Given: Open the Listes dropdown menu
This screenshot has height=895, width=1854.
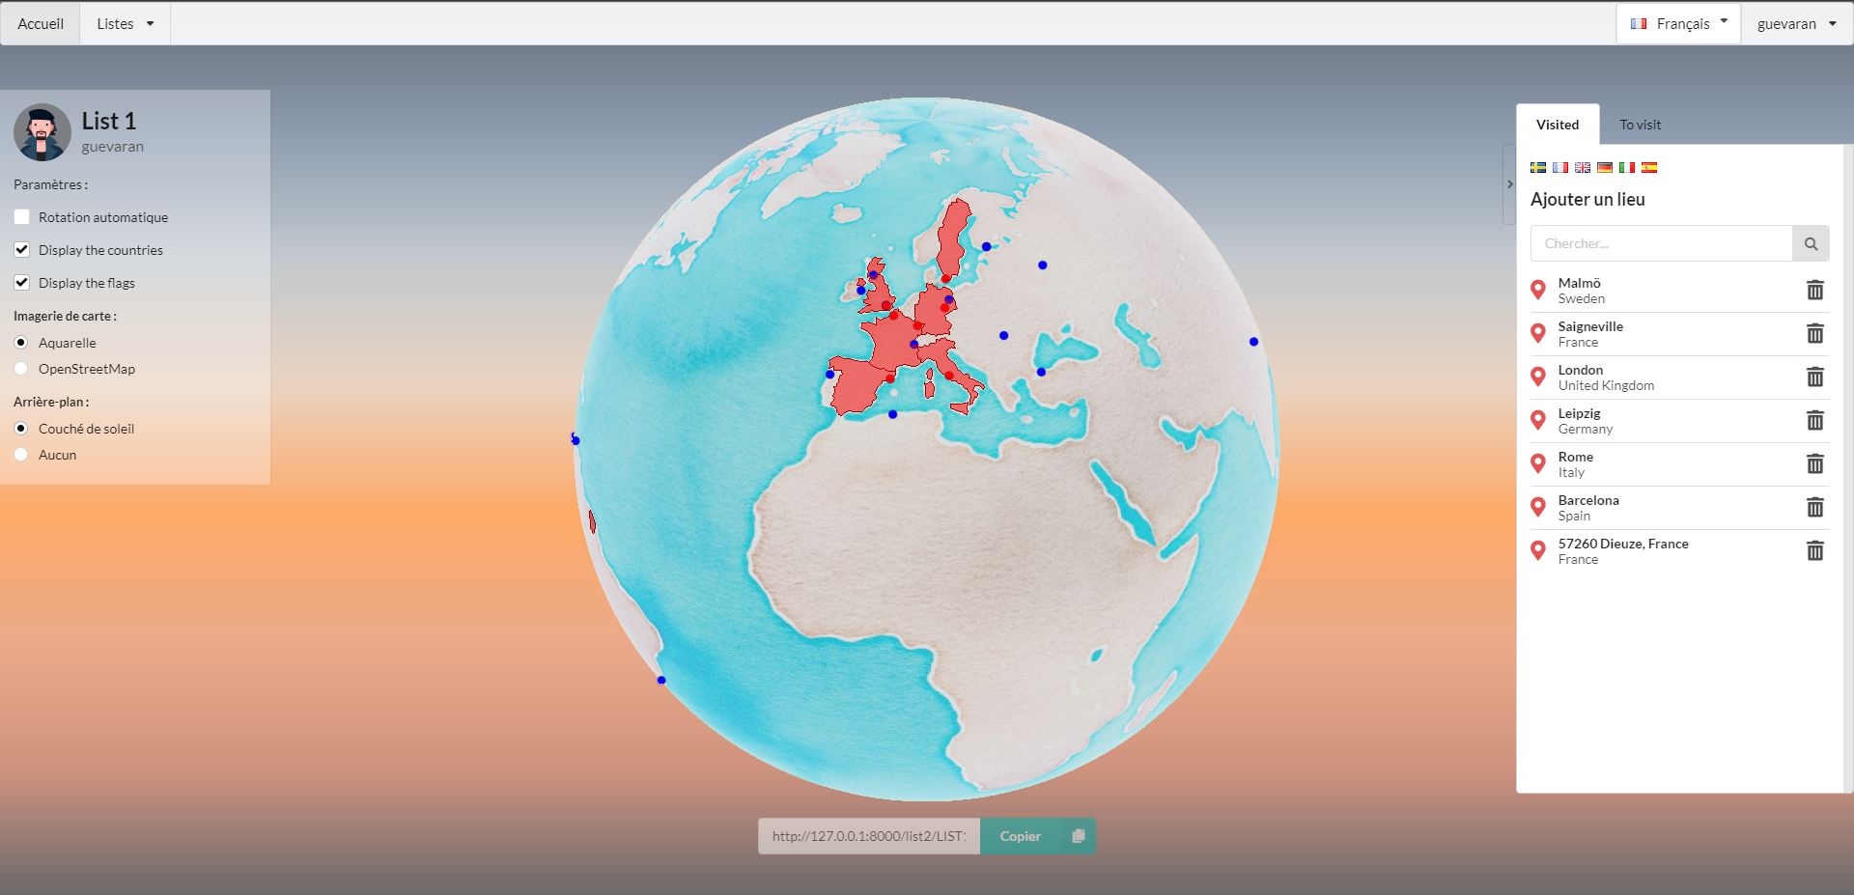Looking at the screenshot, I should point(125,24).
